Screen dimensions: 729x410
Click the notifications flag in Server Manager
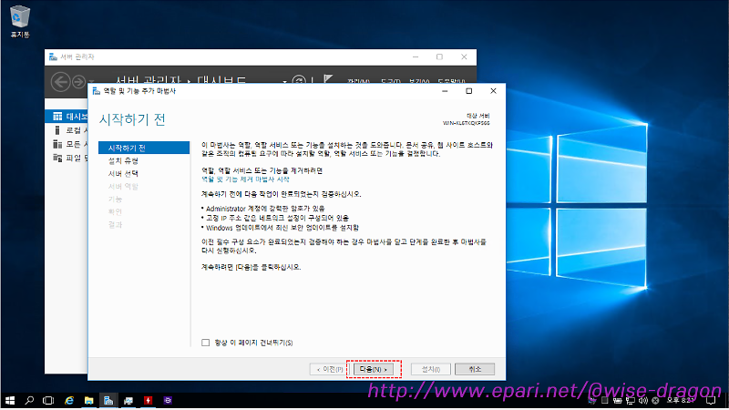coord(328,79)
